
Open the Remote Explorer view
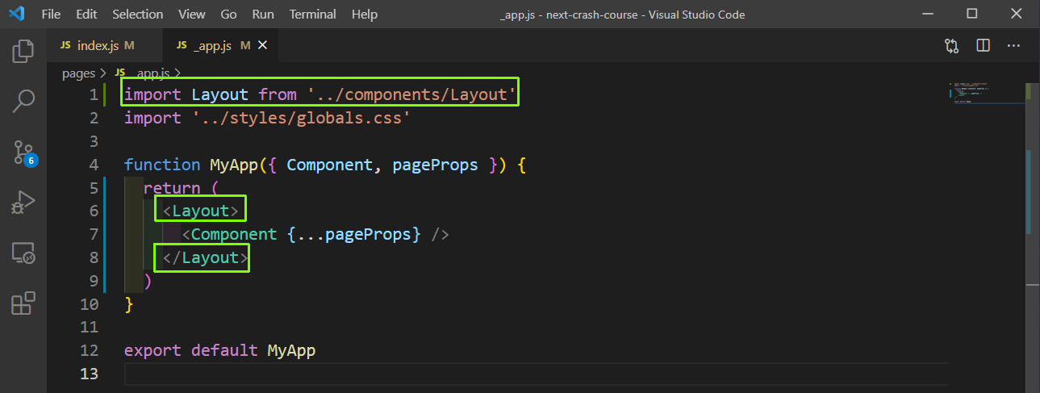pos(23,253)
